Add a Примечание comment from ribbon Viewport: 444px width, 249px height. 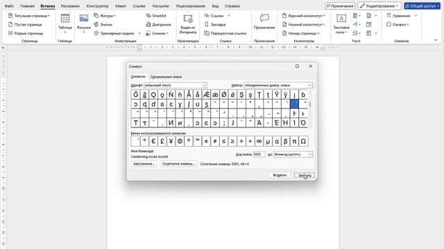[264, 21]
